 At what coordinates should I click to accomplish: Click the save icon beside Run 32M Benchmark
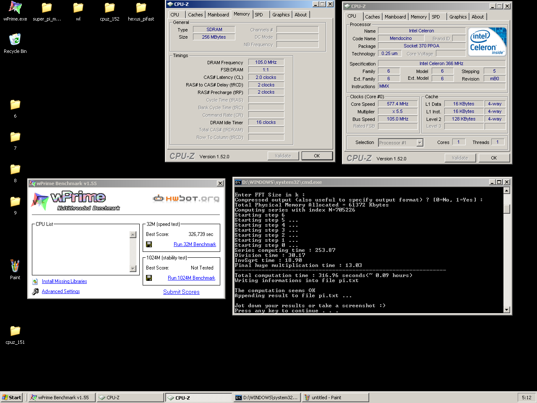point(149,244)
